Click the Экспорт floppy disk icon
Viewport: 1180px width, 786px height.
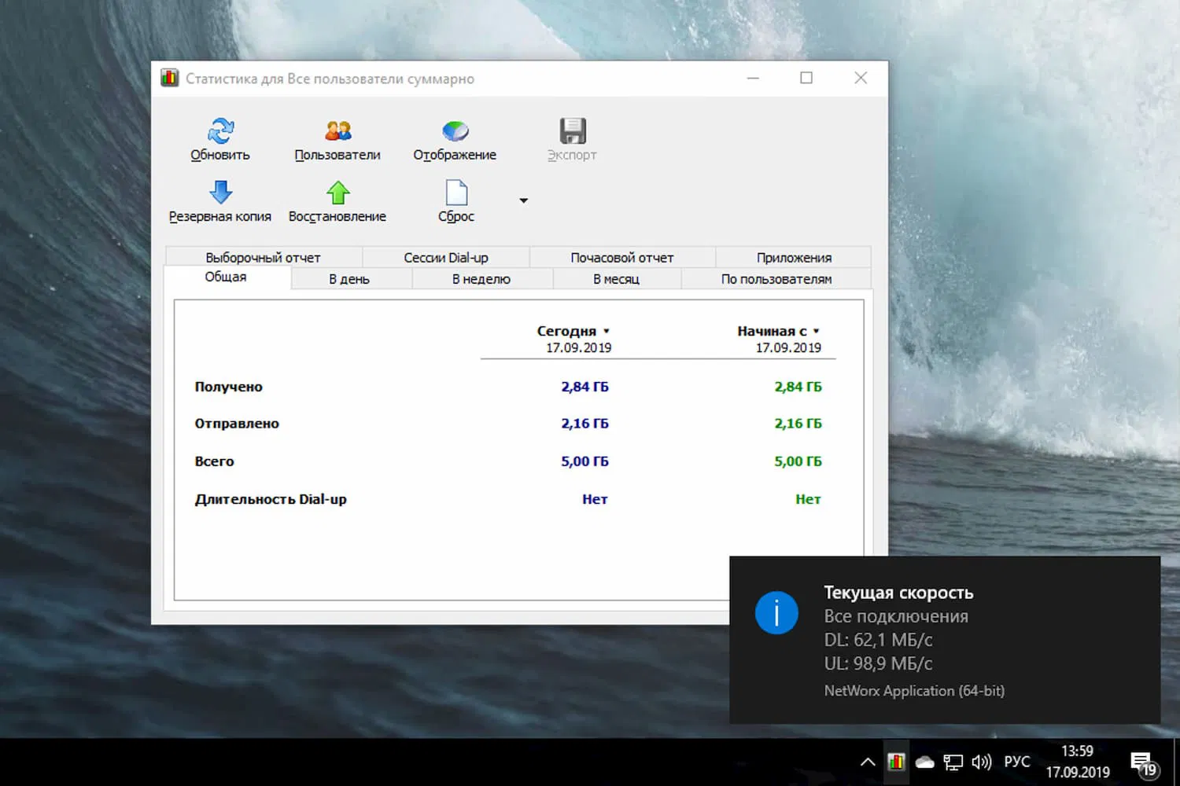point(572,130)
